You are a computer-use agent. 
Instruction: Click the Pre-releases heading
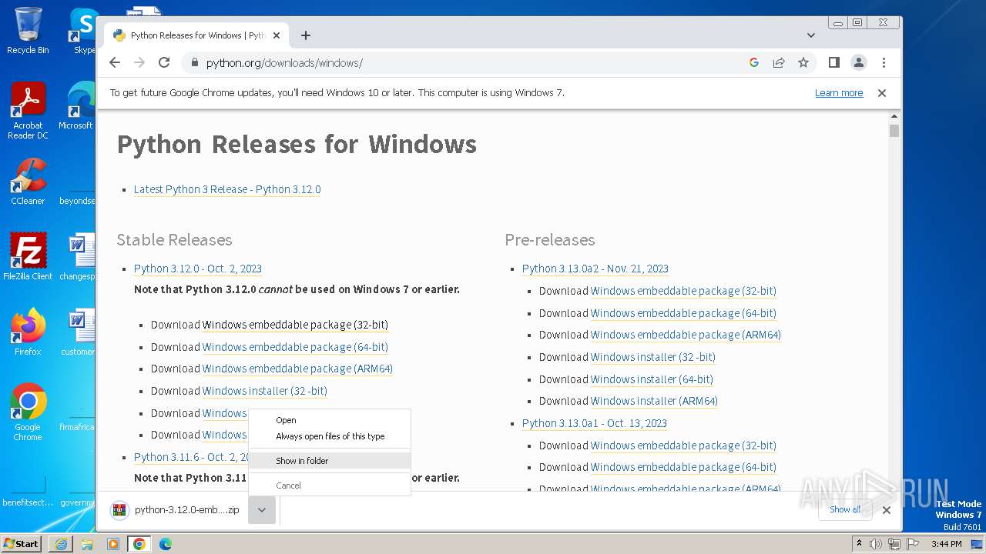[x=550, y=240]
